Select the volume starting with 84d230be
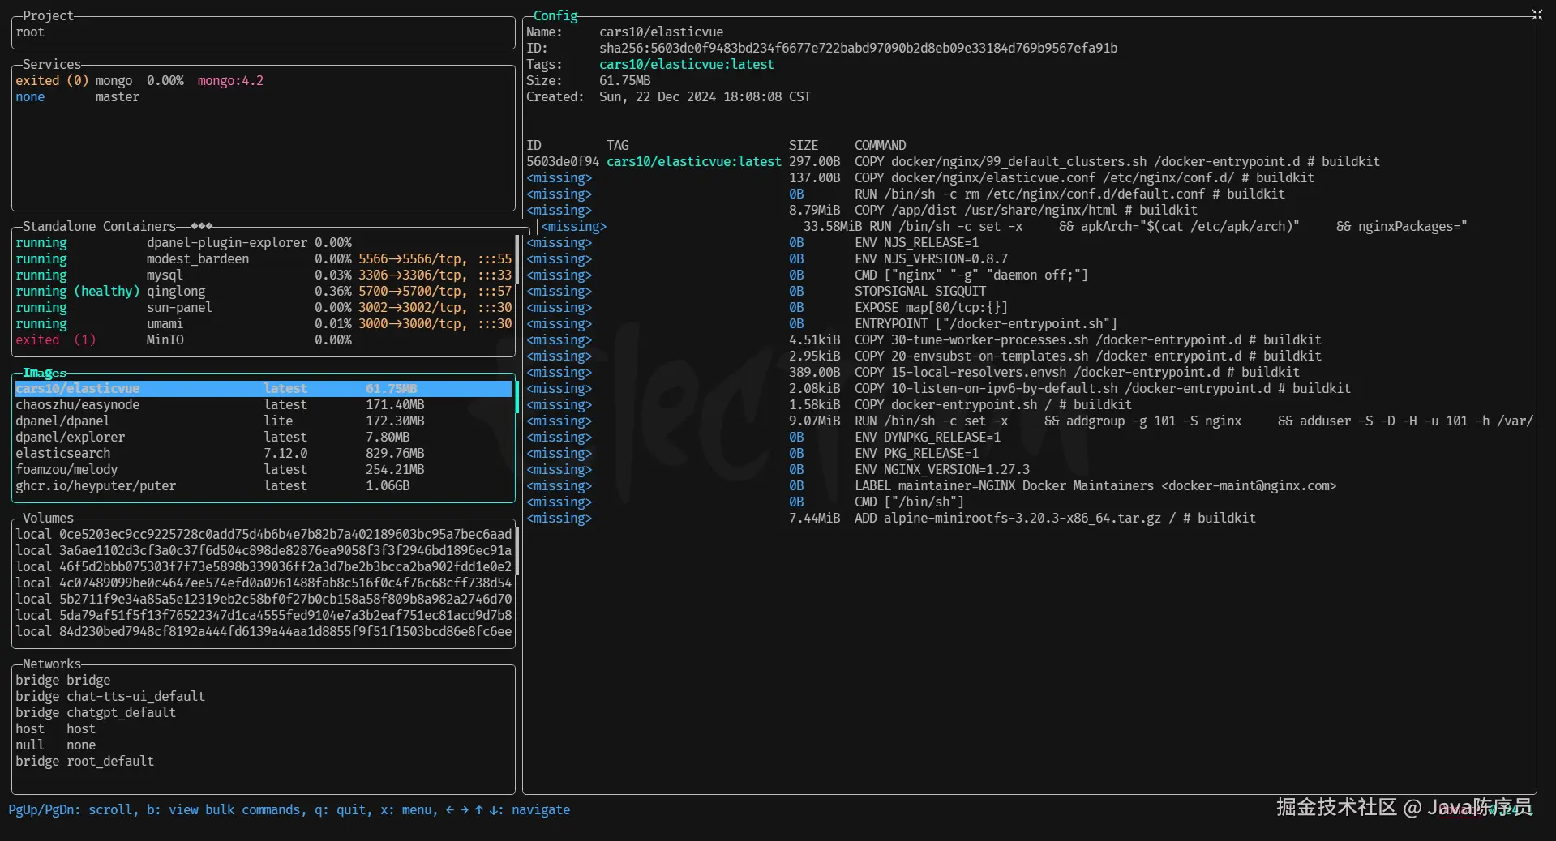 (x=264, y=631)
